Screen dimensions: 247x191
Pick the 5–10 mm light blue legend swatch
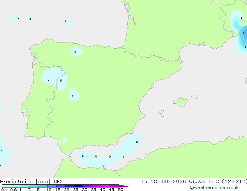pos(42,186)
